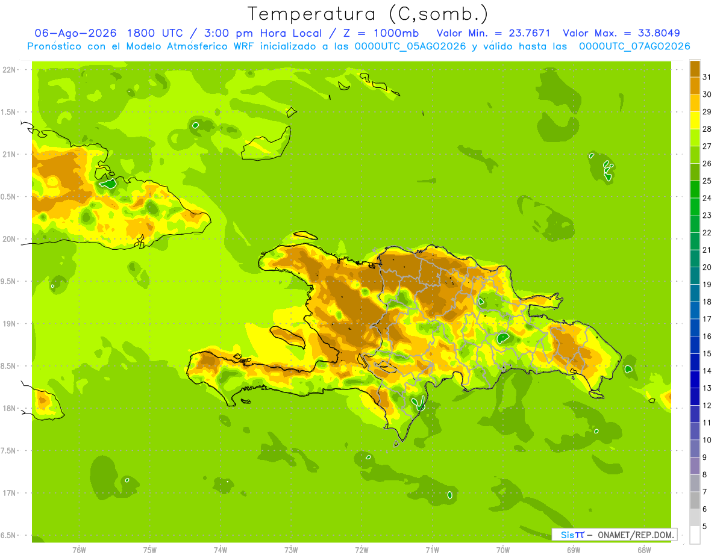Click the "75W" longitude axis label
Viewport: 723px width, 558px height.
coord(149,550)
